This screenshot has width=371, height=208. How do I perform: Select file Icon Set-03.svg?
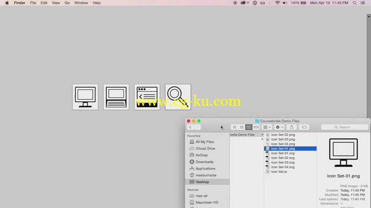click(x=283, y=162)
